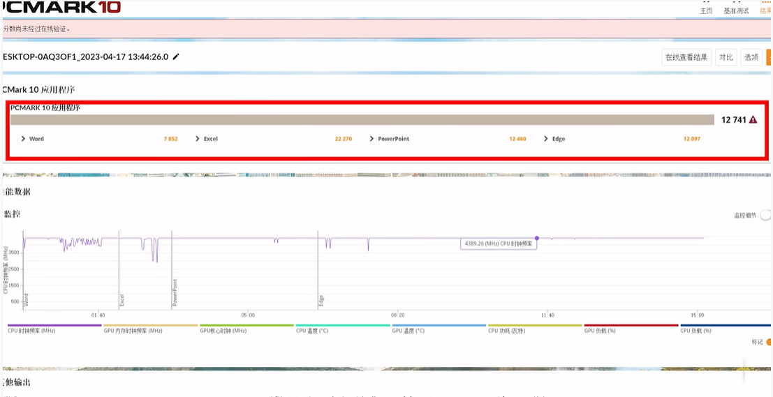
Task: Click the 在线查看结果 button
Action: (686, 57)
